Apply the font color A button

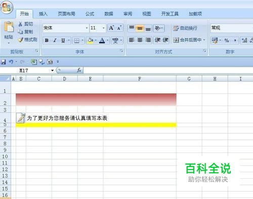[x=102, y=41]
